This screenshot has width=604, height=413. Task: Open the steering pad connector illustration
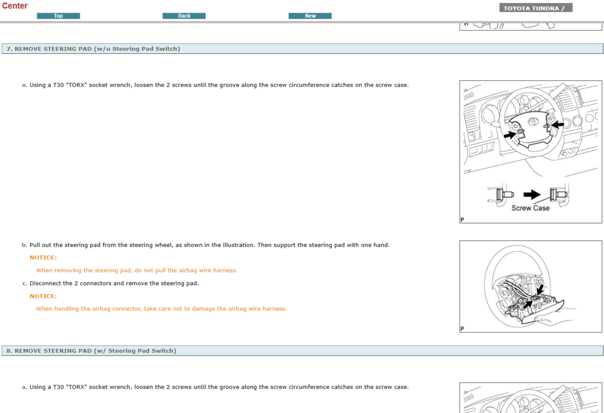point(530,286)
